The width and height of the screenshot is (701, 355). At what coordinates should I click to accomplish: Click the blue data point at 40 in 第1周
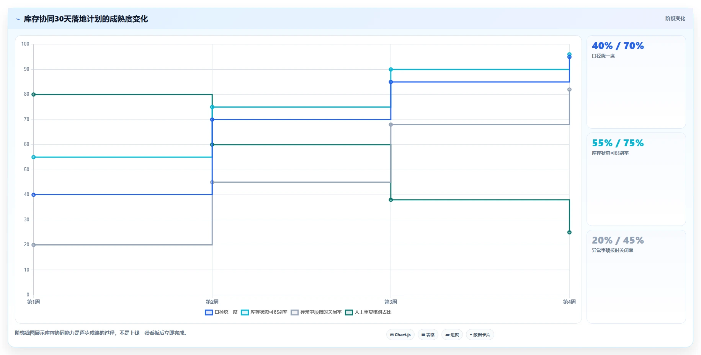tap(34, 195)
